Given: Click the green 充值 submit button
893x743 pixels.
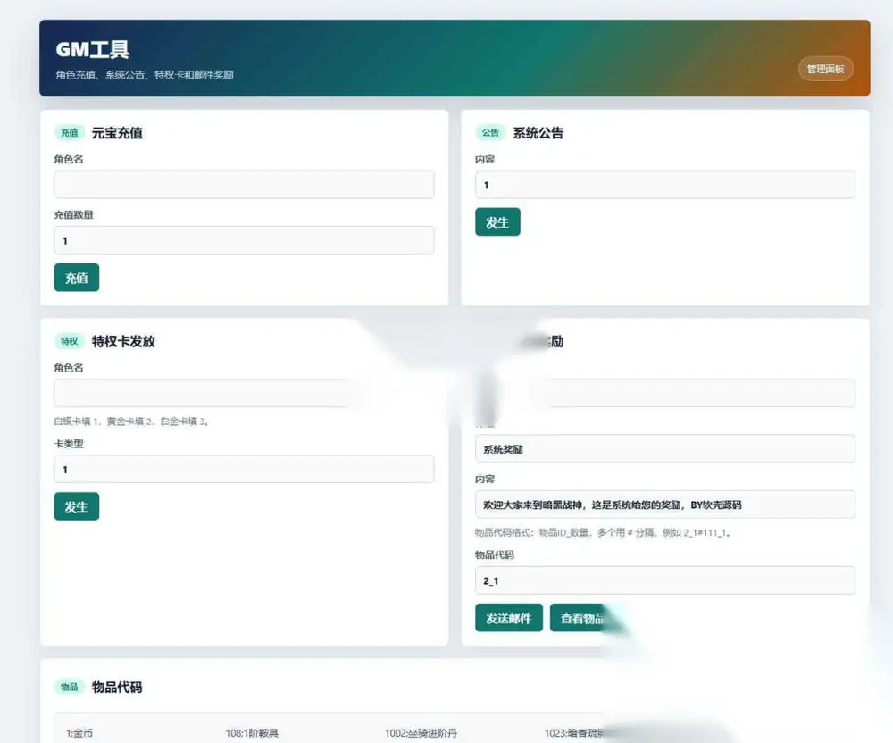Looking at the screenshot, I should (76, 278).
